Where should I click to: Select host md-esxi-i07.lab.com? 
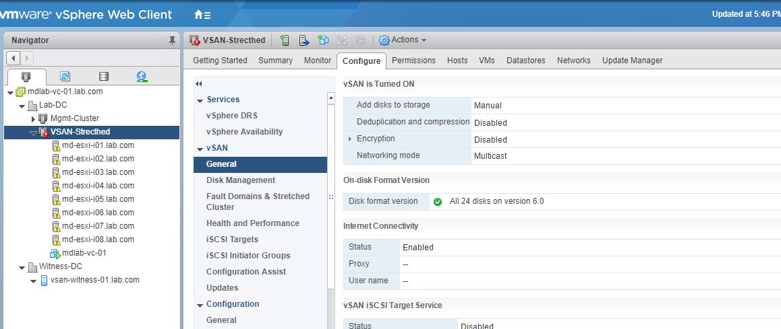tap(98, 225)
